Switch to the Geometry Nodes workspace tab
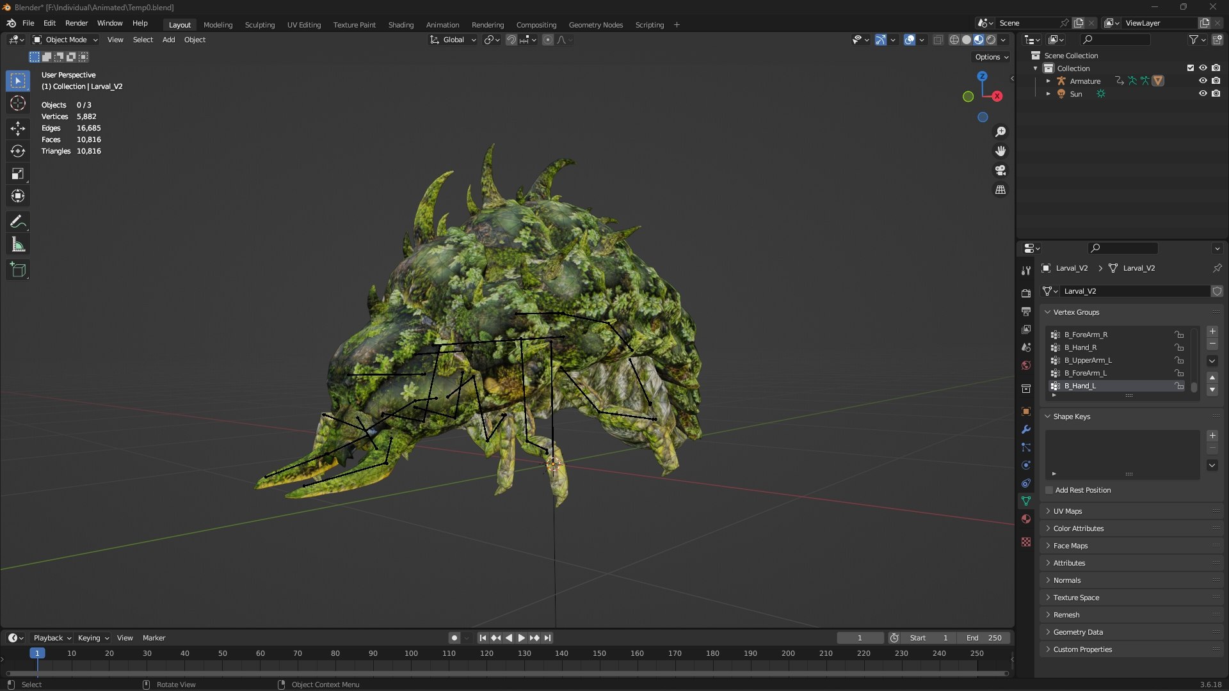The height and width of the screenshot is (691, 1229). tap(595, 25)
